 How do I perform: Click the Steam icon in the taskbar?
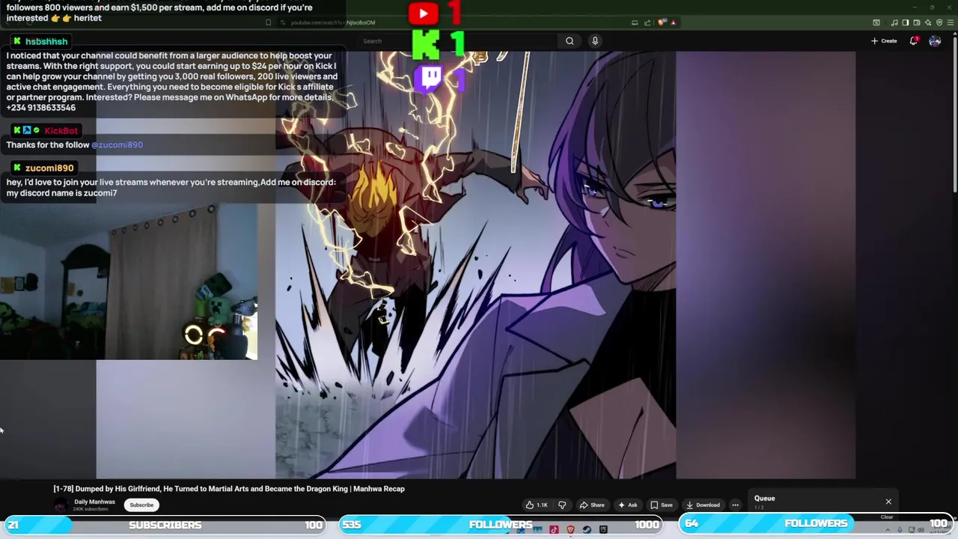[587, 530]
